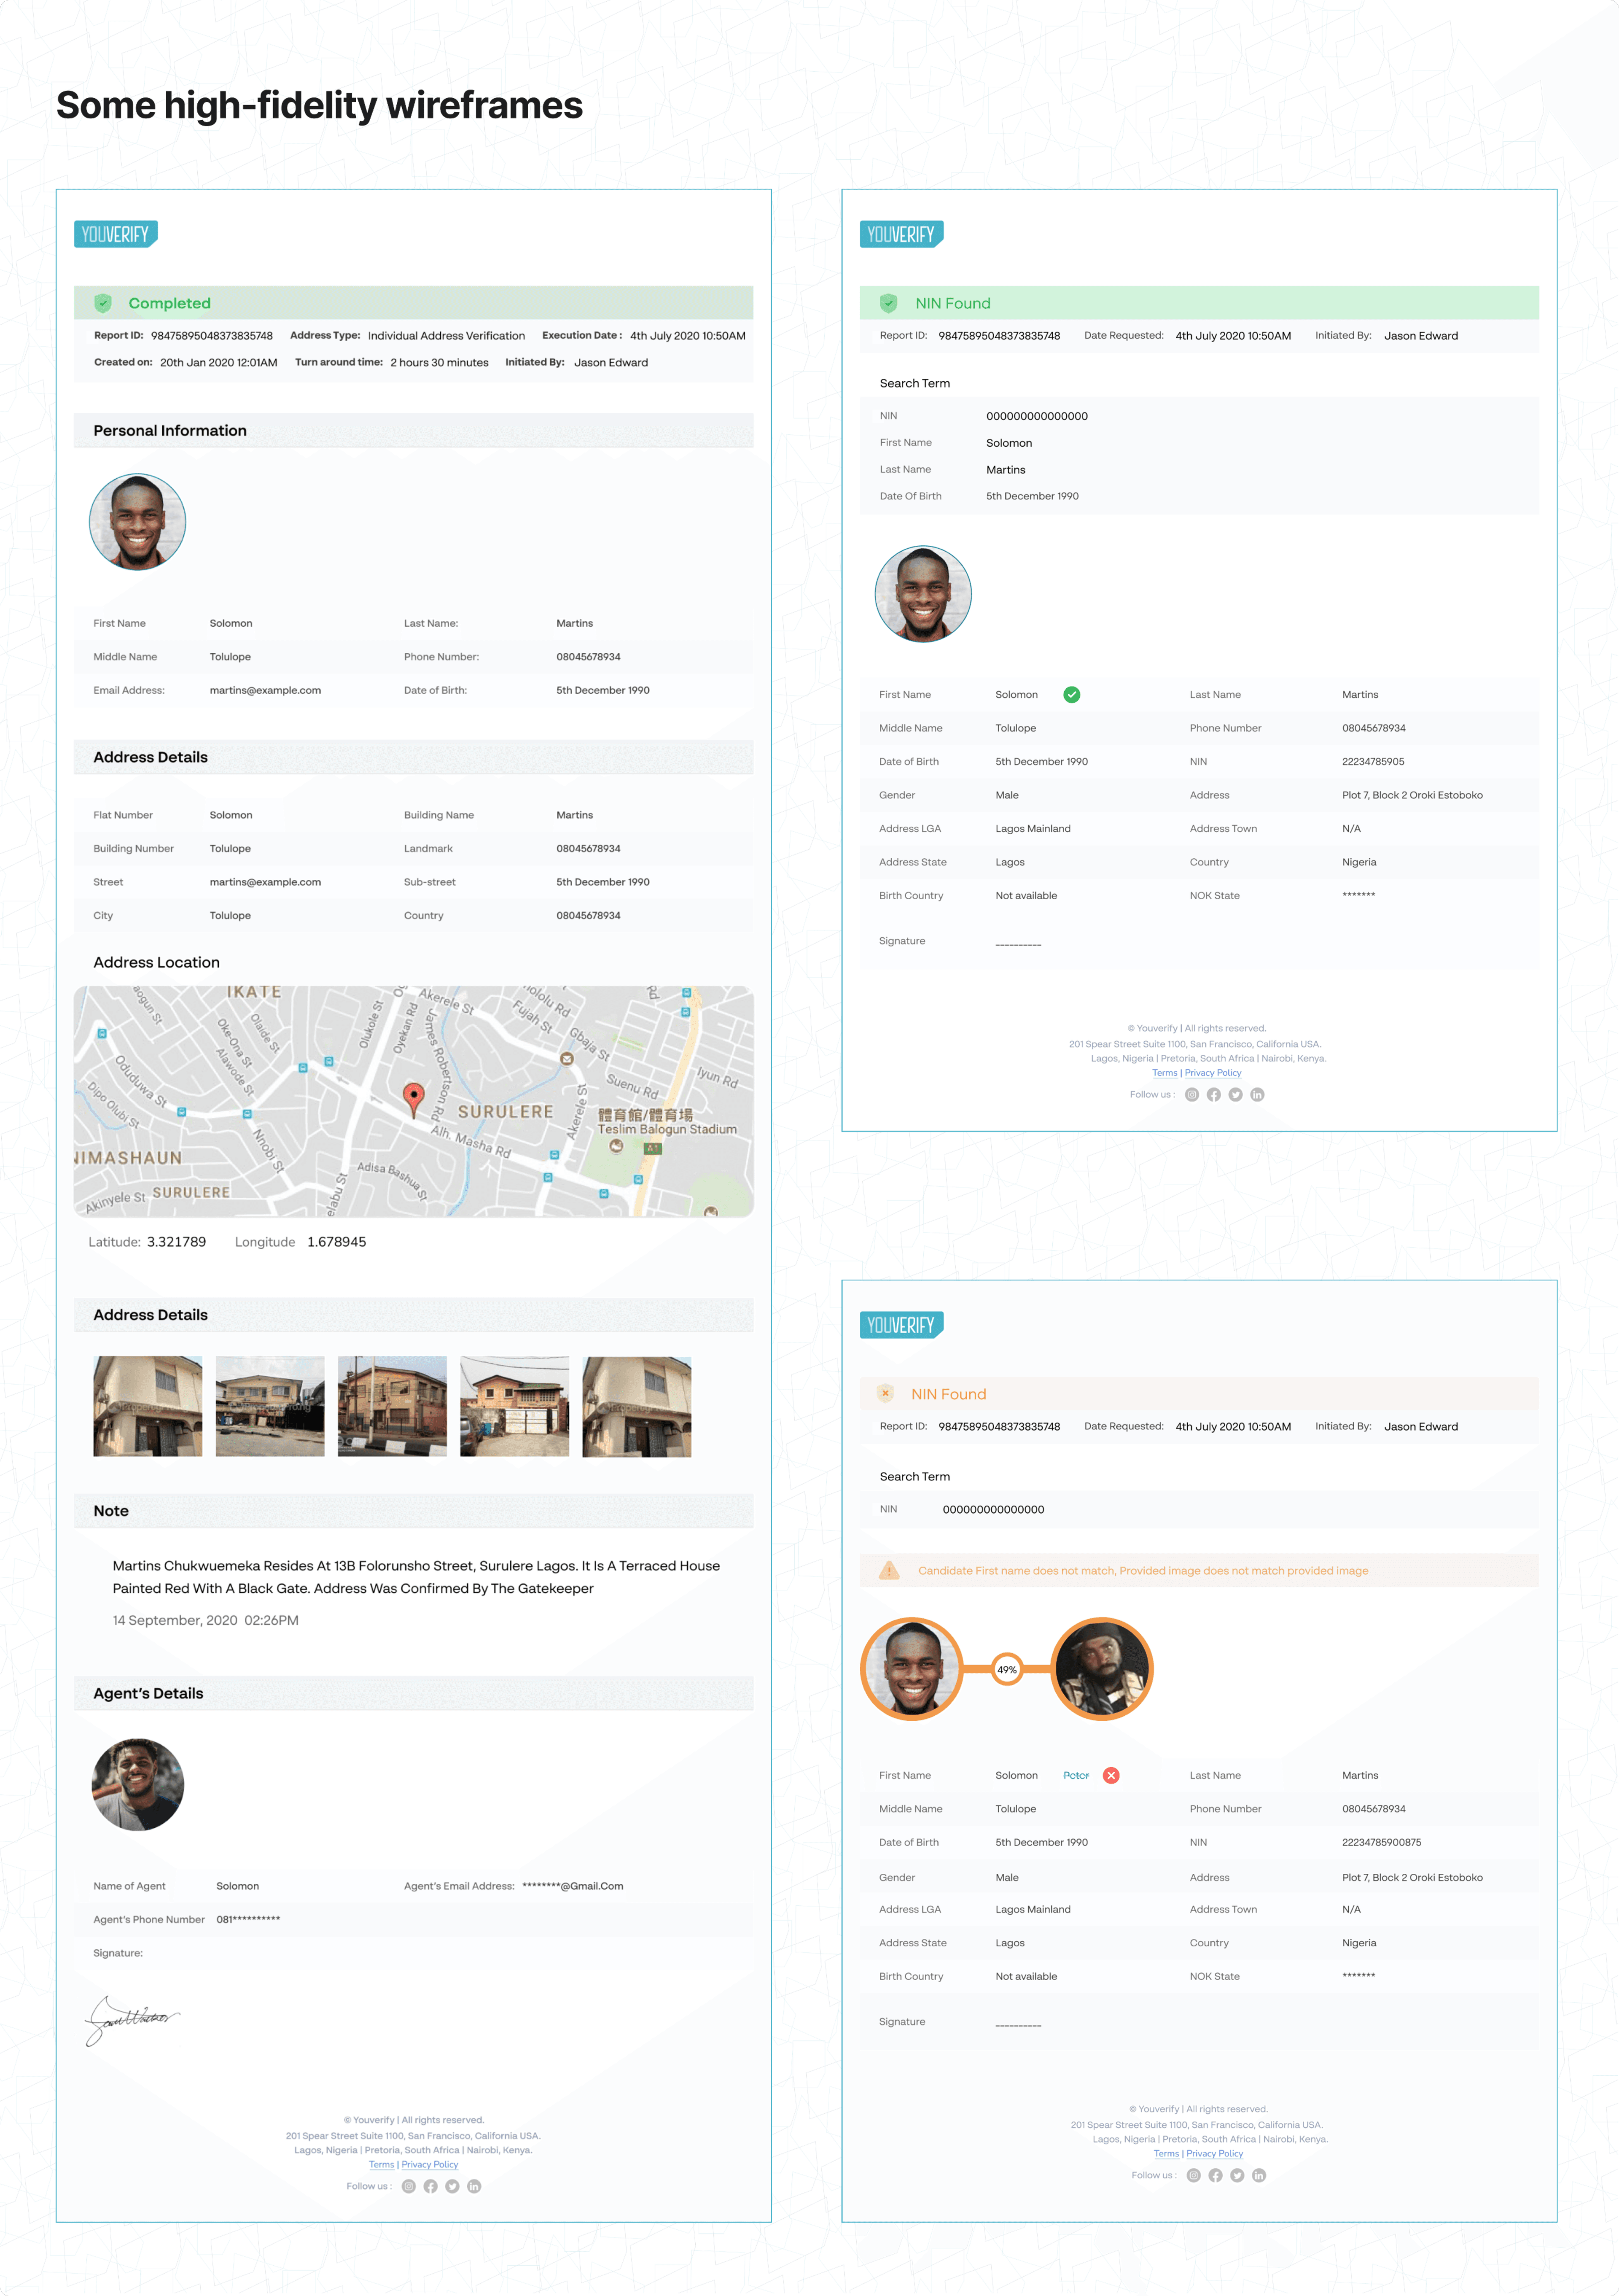Click 'Lagos Mainland' in the green NIN report
Viewport: 1619px width, 2296px height.
[1033, 829]
